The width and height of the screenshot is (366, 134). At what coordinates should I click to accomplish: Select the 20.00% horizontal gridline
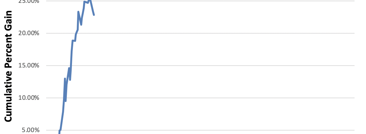[x=223, y=33]
